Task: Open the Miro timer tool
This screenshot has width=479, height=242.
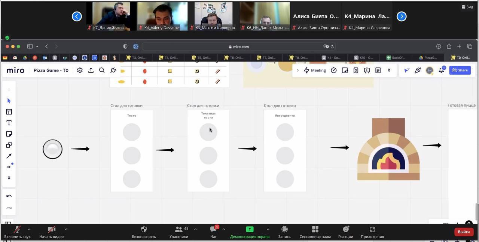Action: (334, 70)
